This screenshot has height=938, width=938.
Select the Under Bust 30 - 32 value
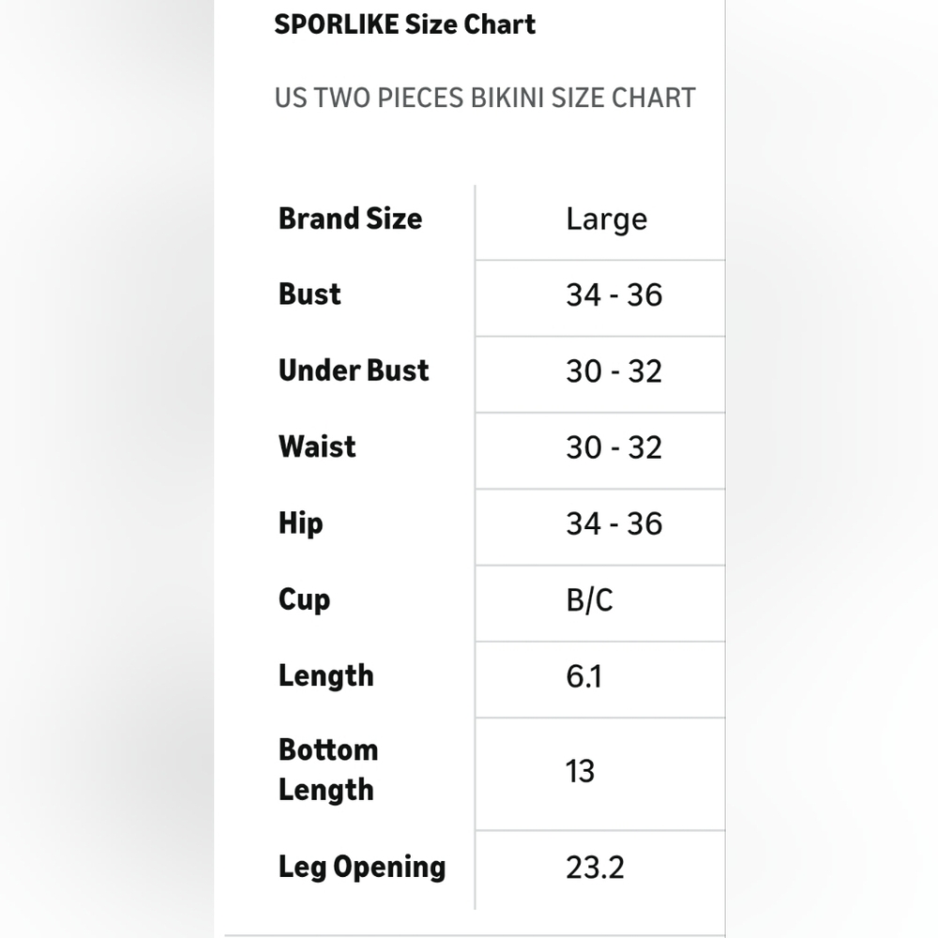coord(614,371)
